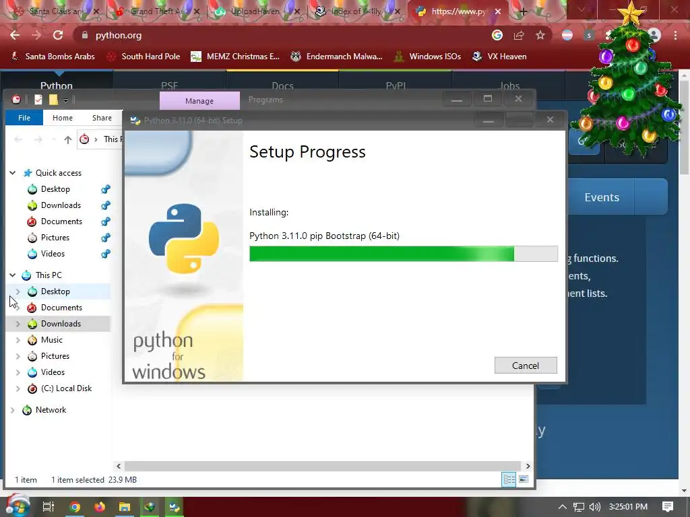Click Google icon in address bar
The image size is (690, 517).
497,35
